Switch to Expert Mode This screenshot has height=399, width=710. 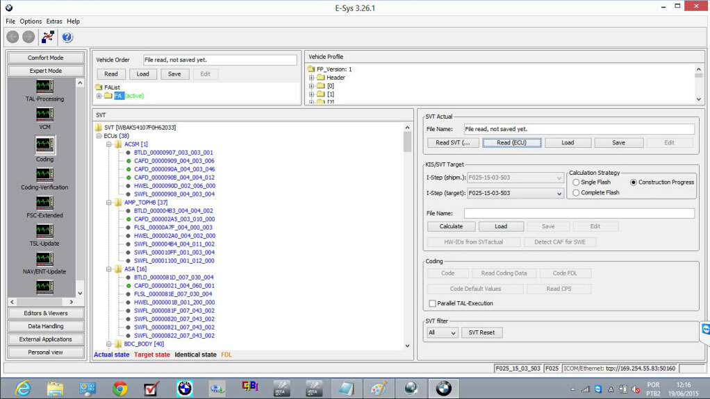click(x=46, y=71)
